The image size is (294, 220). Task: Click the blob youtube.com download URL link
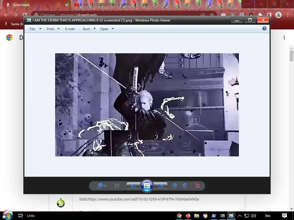(139, 199)
